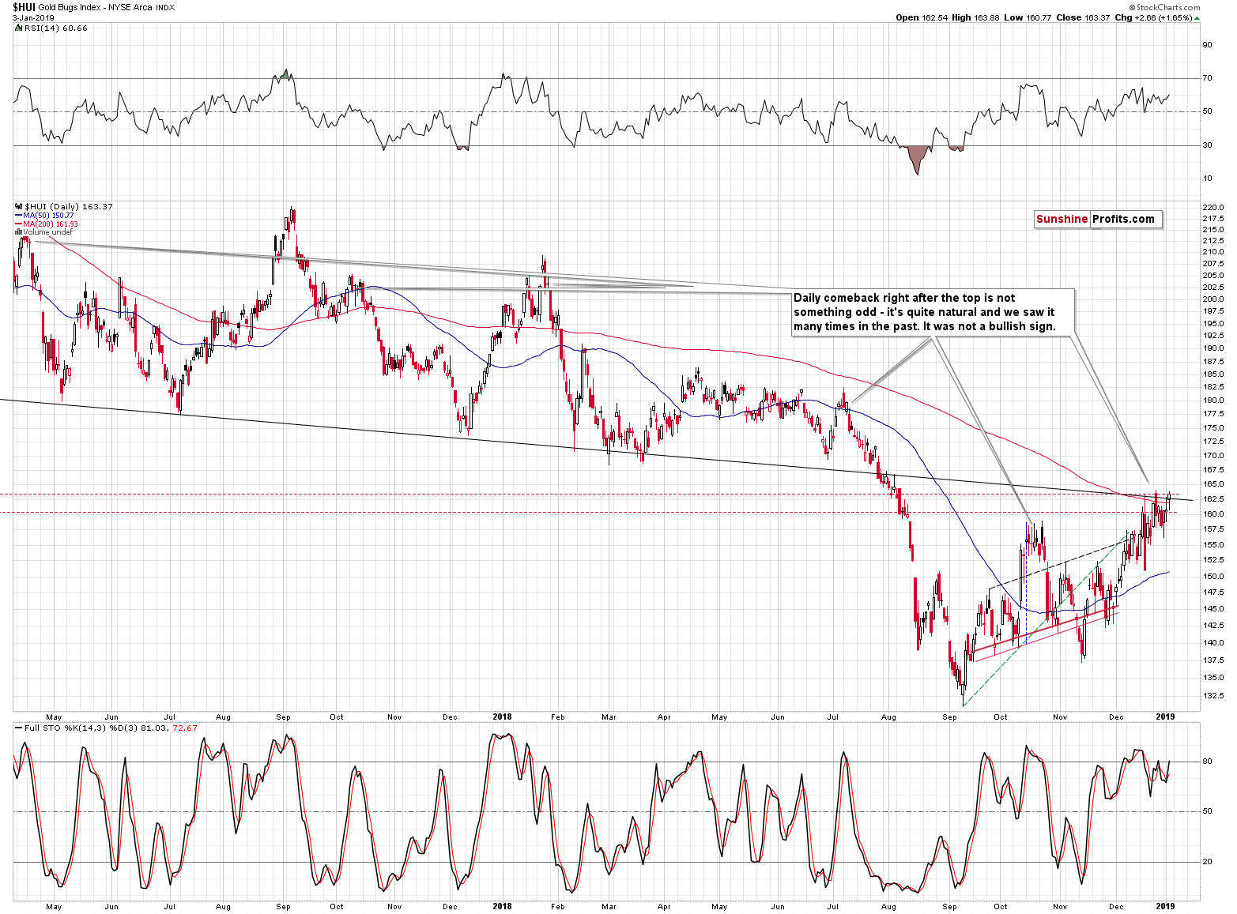Click the 150.0 price axis label
Viewport: 1237px width, 914px height.
pos(1212,576)
